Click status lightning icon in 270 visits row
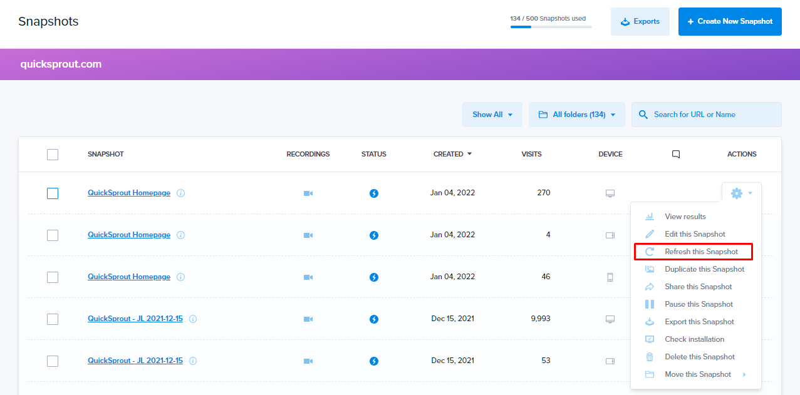 pyautogui.click(x=374, y=193)
